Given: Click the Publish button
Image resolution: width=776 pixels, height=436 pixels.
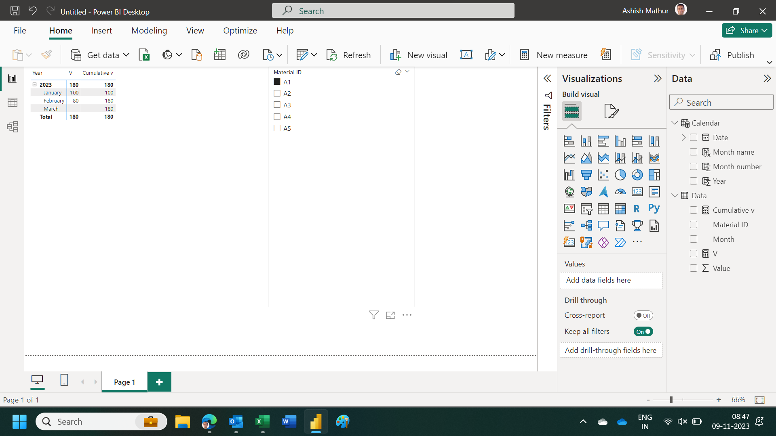Looking at the screenshot, I should point(732,55).
